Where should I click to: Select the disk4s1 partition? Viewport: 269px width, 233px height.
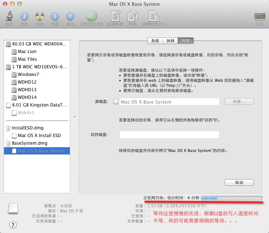(37, 113)
